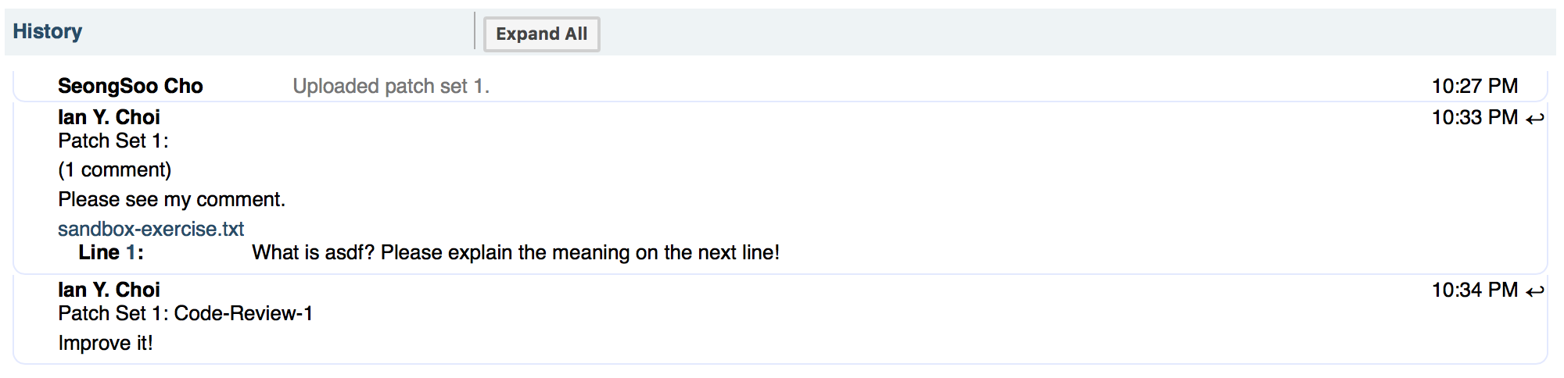Click 'Patch Set 1:' above '(1 comment)'
The width and height of the screenshot is (1564, 378).
point(113,141)
